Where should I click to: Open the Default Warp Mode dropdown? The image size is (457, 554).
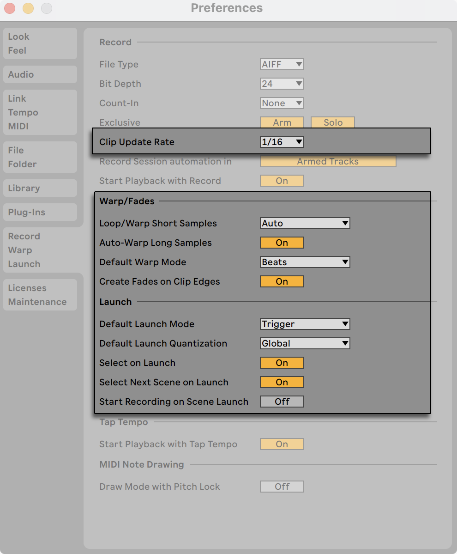coord(305,262)
